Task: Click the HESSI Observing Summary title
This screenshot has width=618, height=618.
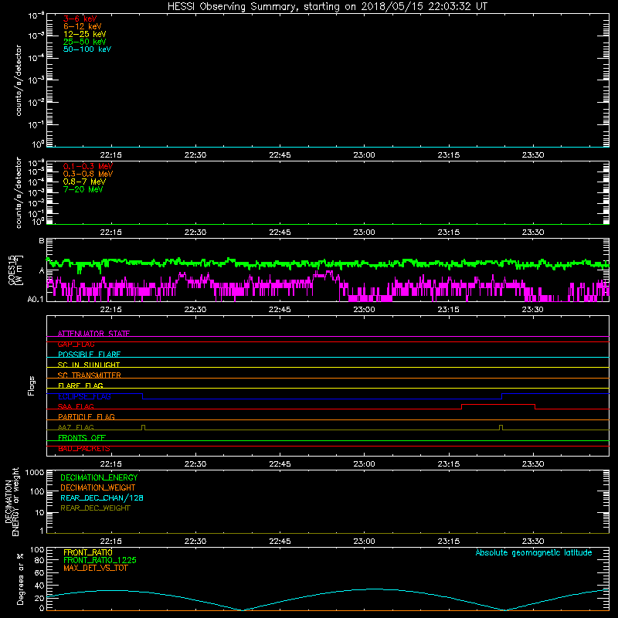Action: tap(328, 7)
